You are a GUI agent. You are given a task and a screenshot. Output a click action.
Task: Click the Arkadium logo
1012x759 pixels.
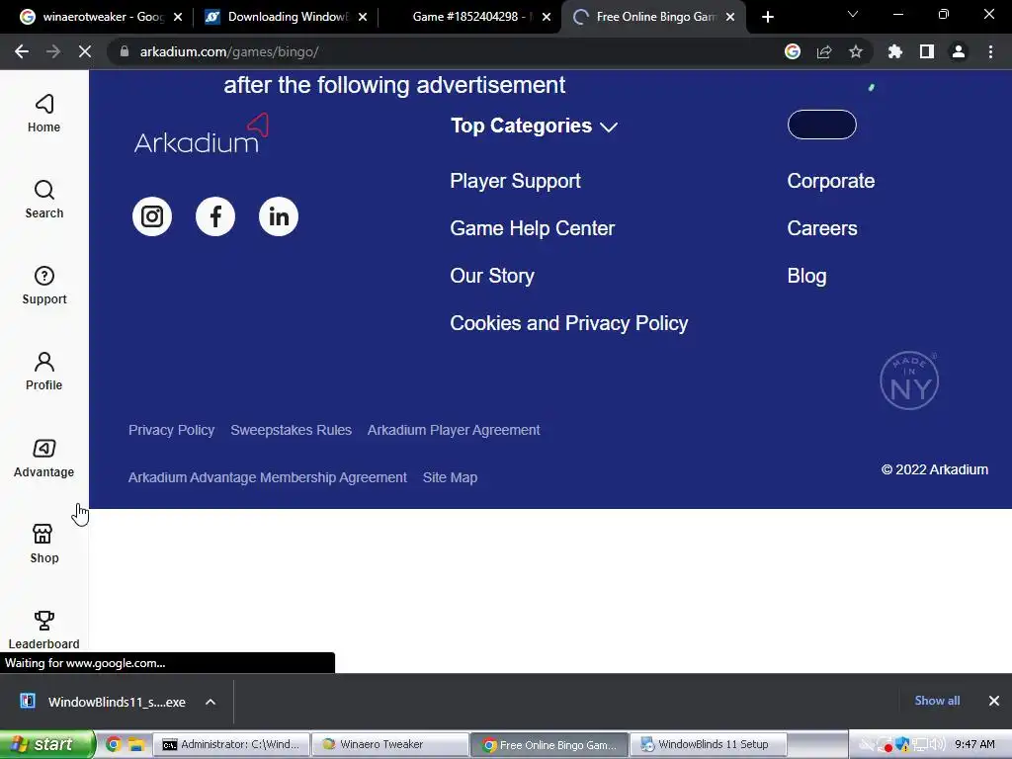[x=202, y=133]
